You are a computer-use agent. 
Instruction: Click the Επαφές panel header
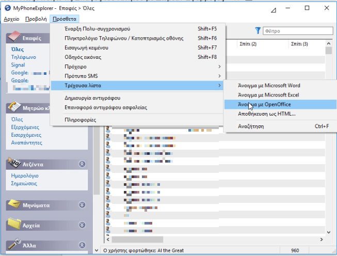(28, 38)
